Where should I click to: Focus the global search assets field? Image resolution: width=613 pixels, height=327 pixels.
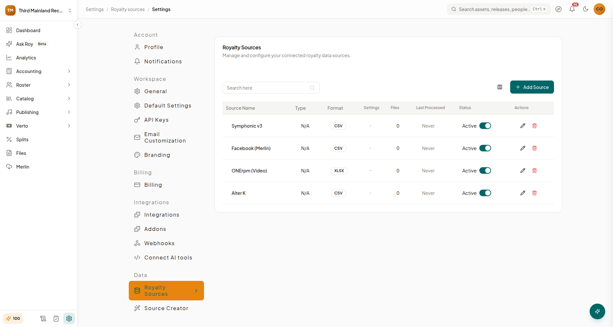[x=499, y=9]
